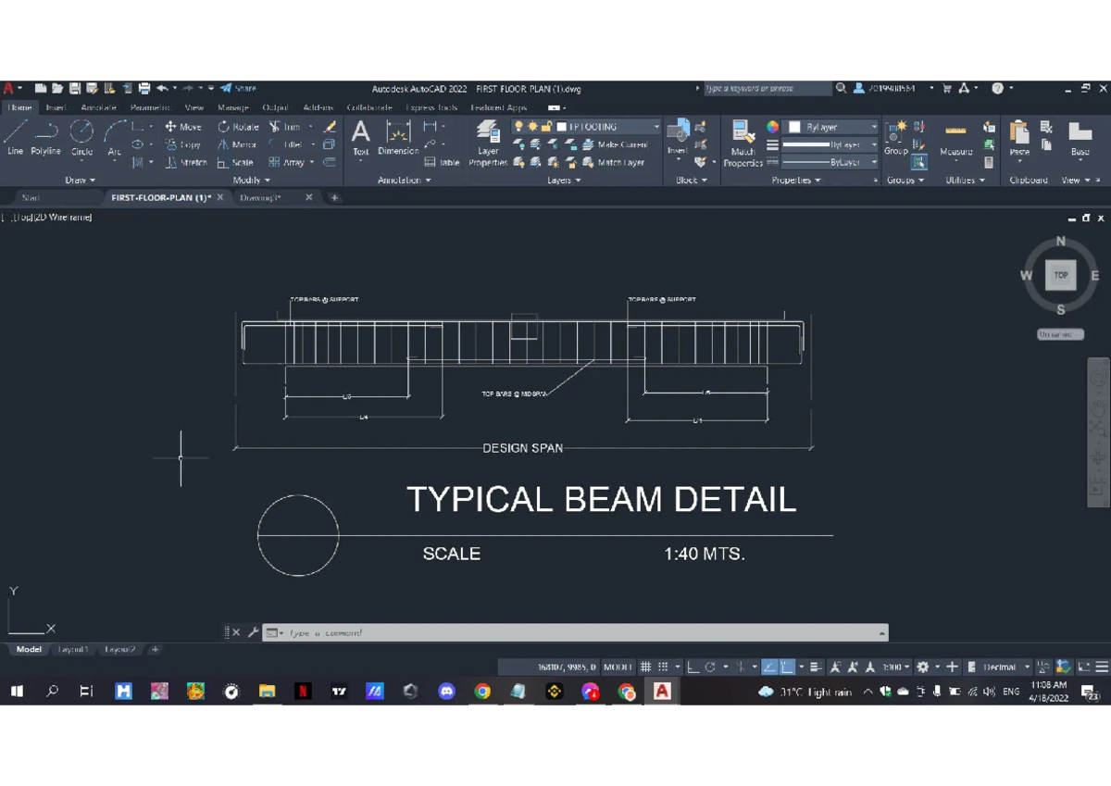Screen dimensions: 1111x786
Task: Switch to the Layout1 tab
Action: point(73,649)
